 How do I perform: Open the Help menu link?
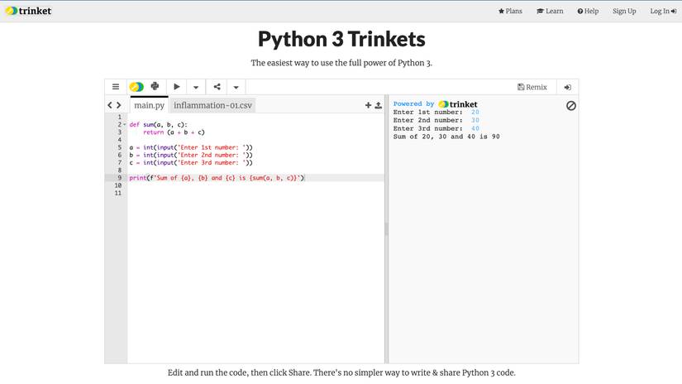click(588, 11)
